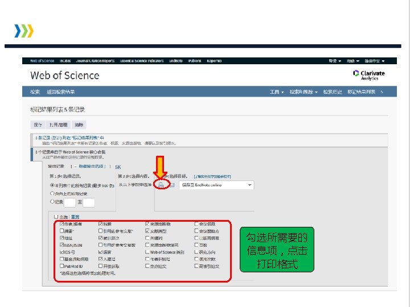This screenshot has width=410, height=307.
Task: Click the printer icon for print format
Action: pyautogui.click(x=161, y=185)
